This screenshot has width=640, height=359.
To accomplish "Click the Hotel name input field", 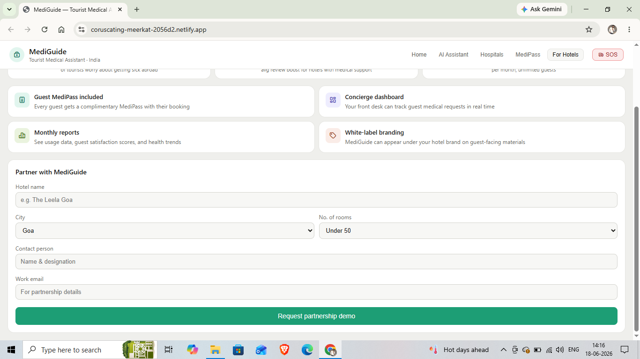I will [316, 200].
